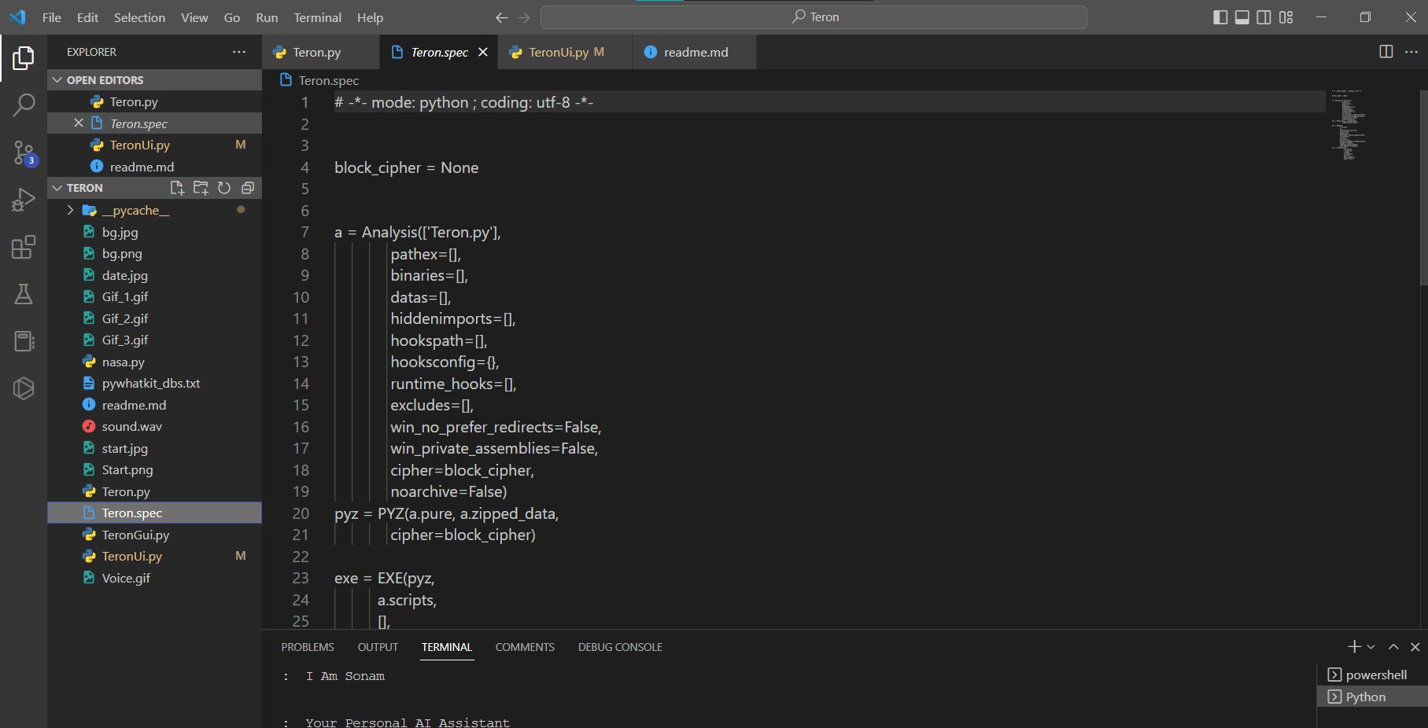This screenshot has height=728, width=1428.
Task: Open the Run and Debug view
Action: point(24,200)
